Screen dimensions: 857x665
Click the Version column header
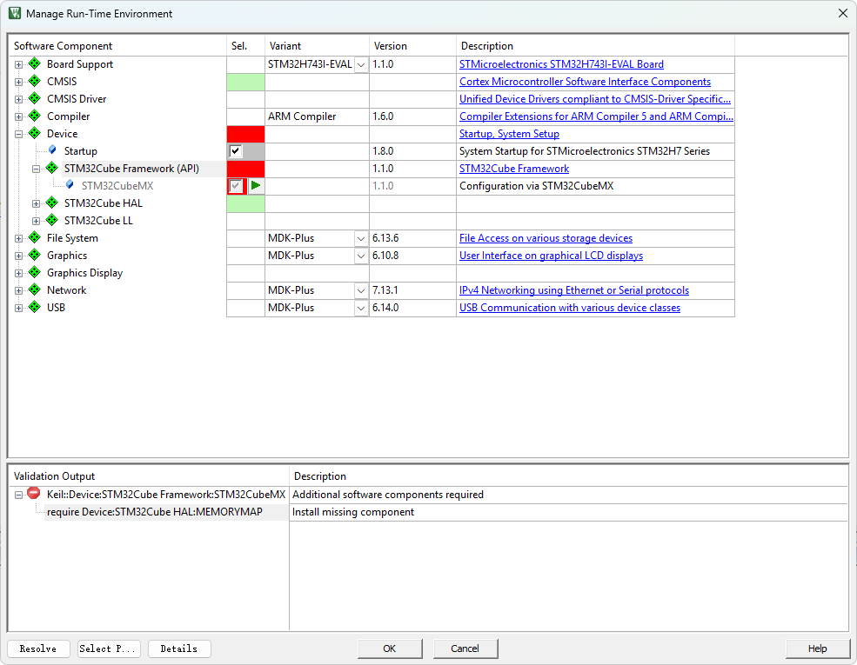(x=412, y=46)
